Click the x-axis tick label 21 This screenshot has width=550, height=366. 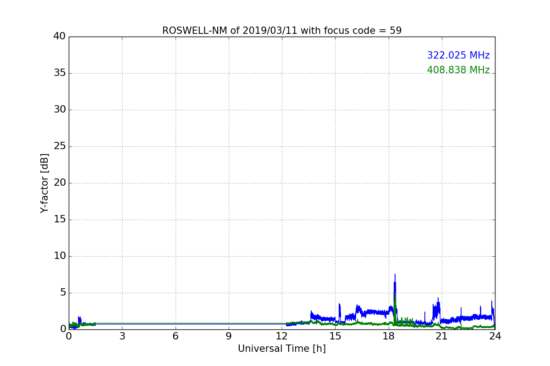coord(441,336)
